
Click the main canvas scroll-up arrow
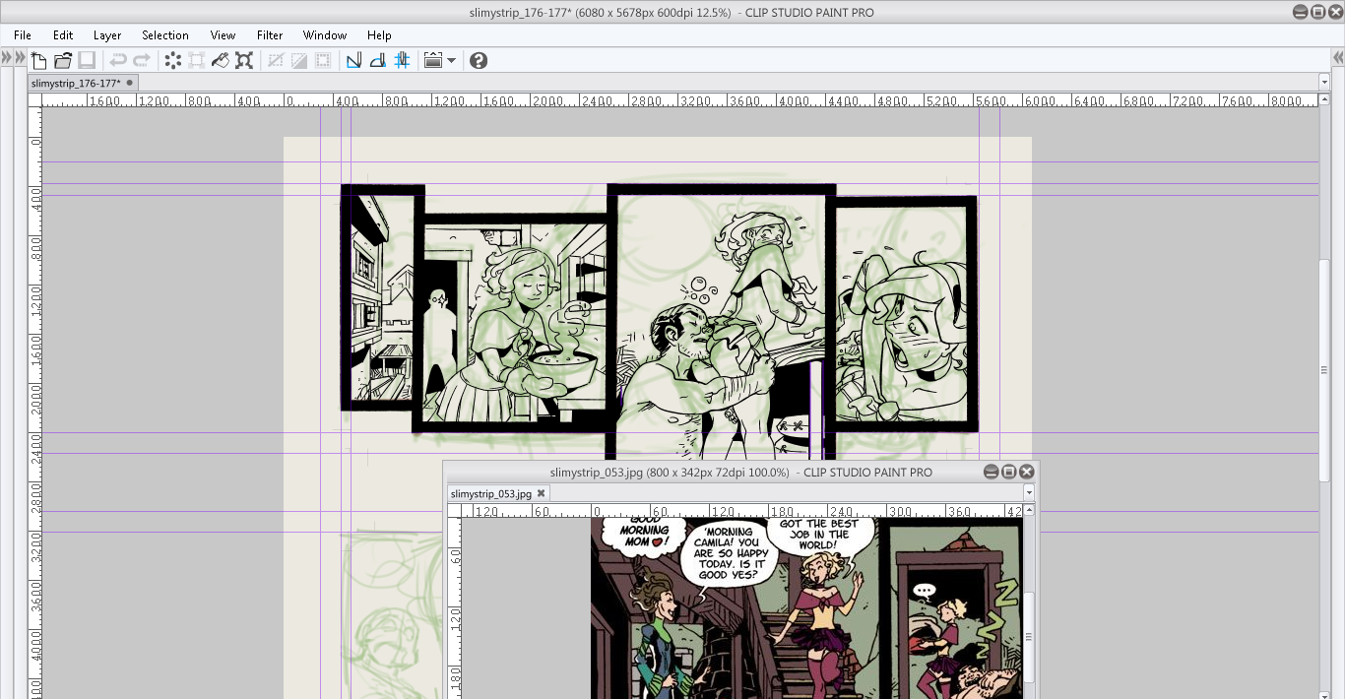coord(1324,99)
